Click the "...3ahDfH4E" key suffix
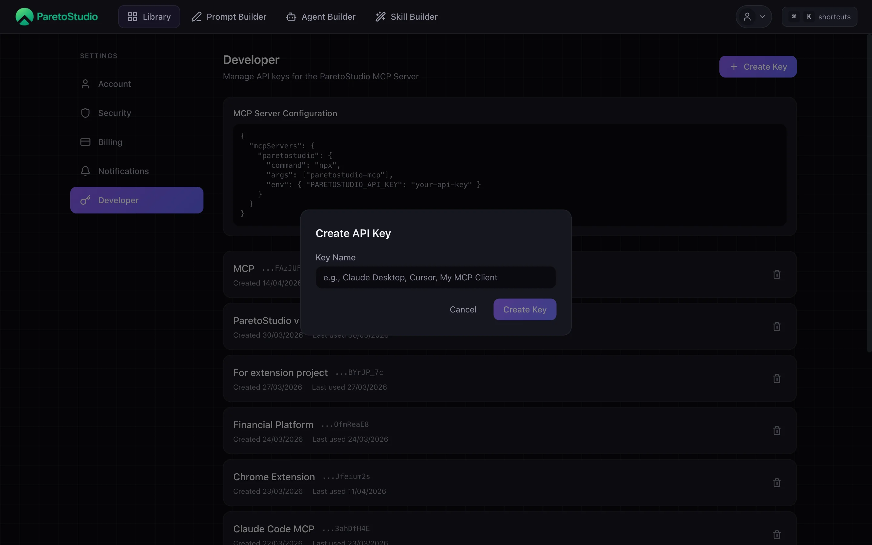This screenshot has height=545, width=872. pos(346,529)
